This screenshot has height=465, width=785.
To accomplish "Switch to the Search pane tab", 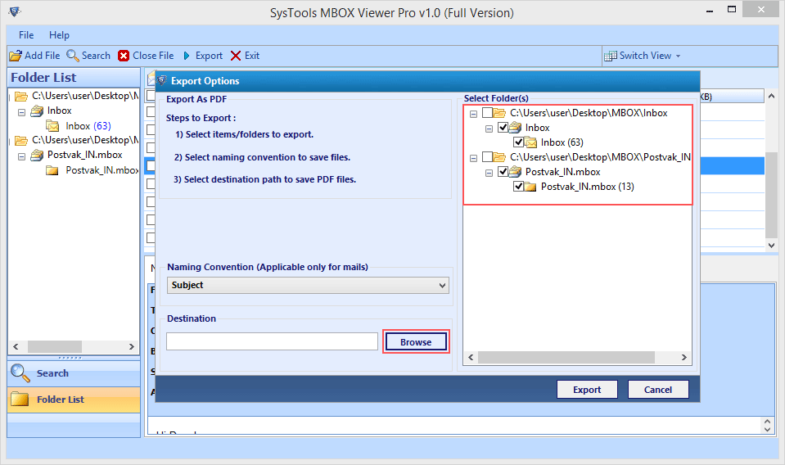I will pyautogui.click(x=74, y=373).
